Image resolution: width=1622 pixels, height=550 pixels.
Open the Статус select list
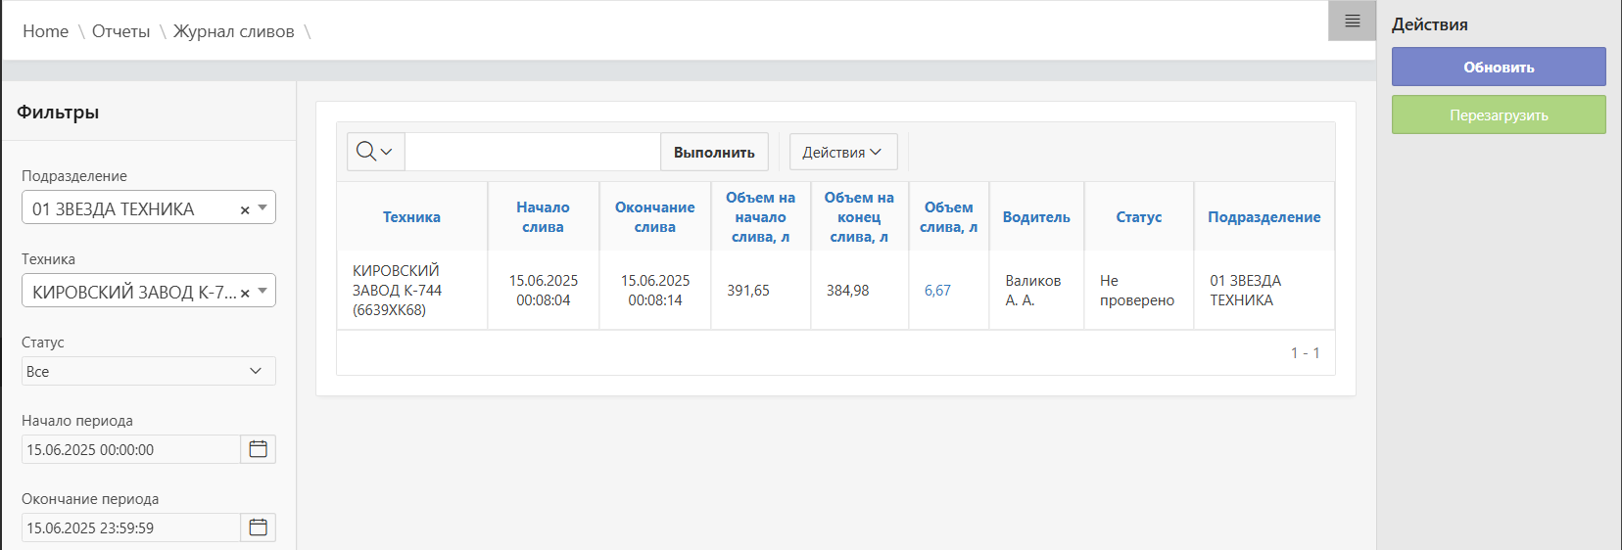pos(148,371)
